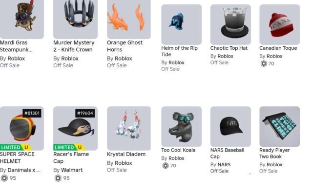
Task: Open the Chaotic Top Hat image
Action: click(x=230, y=24)
